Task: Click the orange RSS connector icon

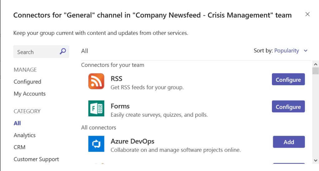Action: pyautogui.click(x=96, y=81)
